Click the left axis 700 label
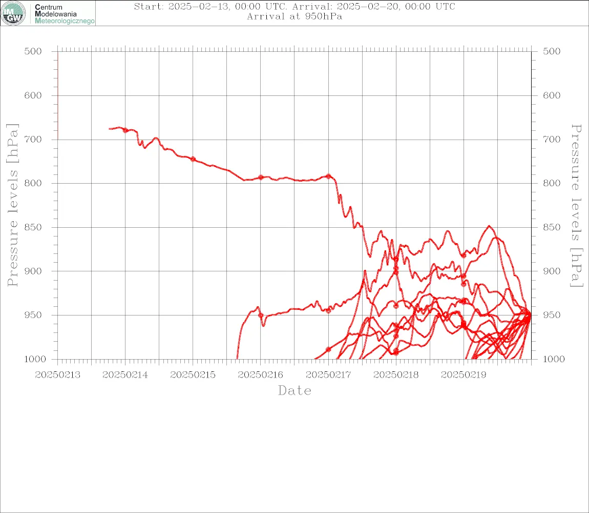 [x=33, y=140]
